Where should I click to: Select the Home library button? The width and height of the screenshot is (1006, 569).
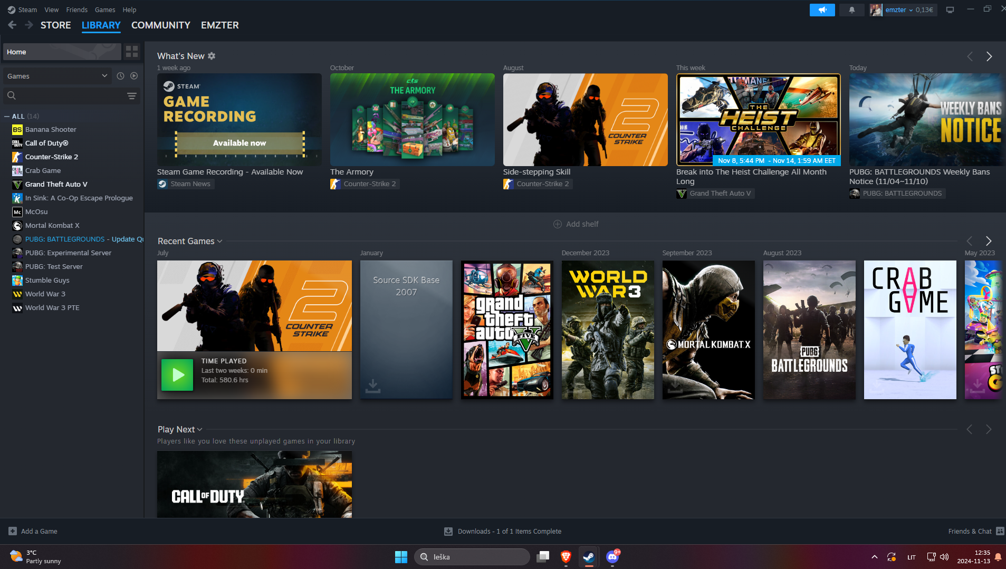62,52
